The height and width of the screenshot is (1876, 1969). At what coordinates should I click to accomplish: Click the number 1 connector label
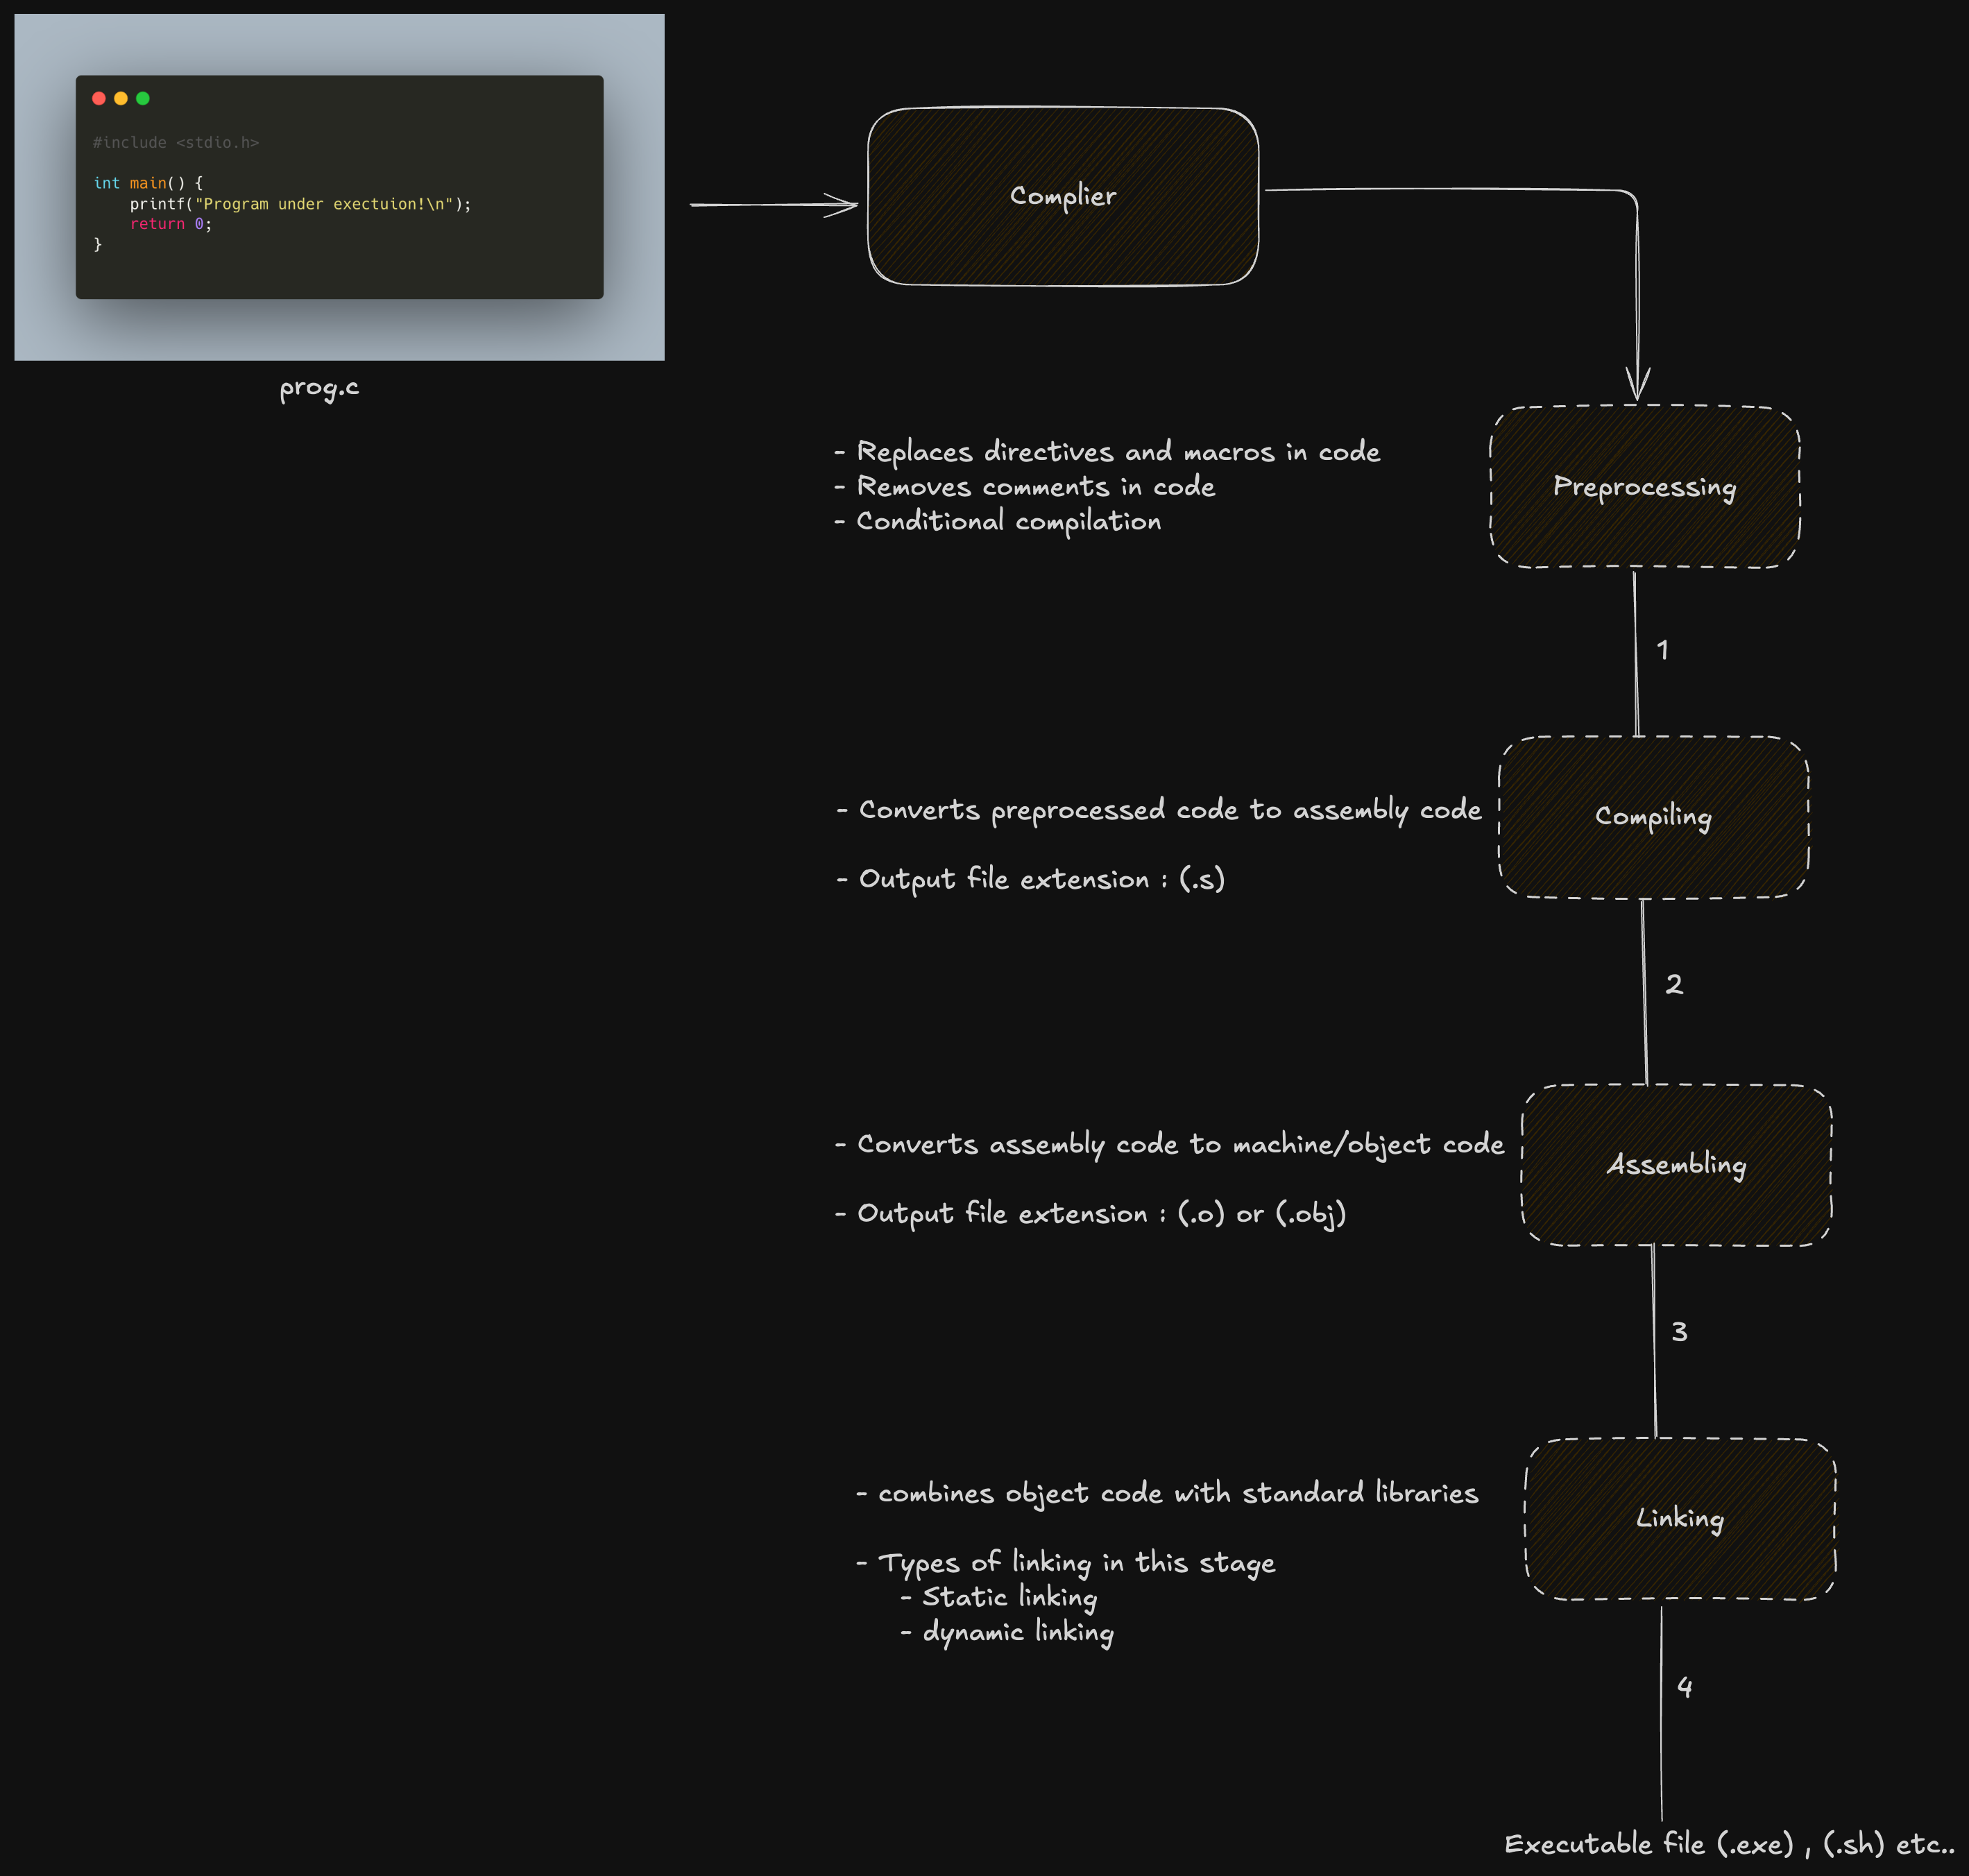(1662, 651)
